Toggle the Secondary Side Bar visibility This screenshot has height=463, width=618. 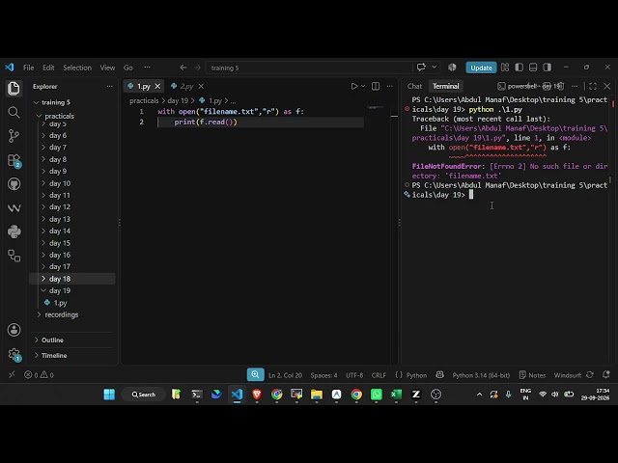(x=548, y=68)
